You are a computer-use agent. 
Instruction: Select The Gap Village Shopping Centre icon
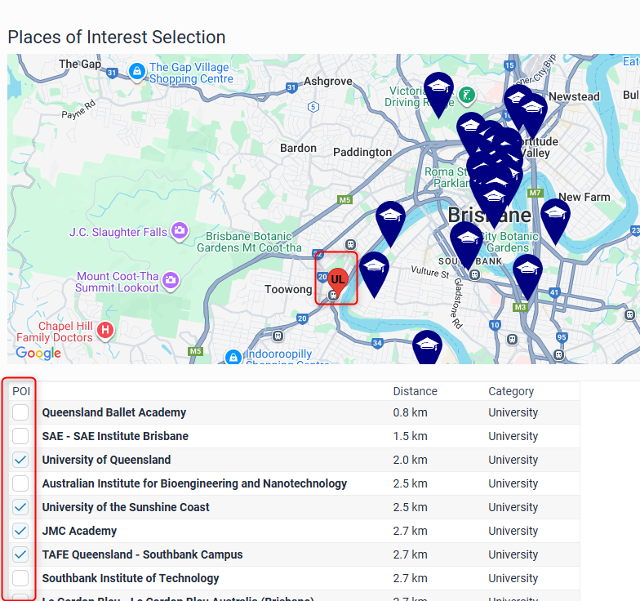coord(137,72)
